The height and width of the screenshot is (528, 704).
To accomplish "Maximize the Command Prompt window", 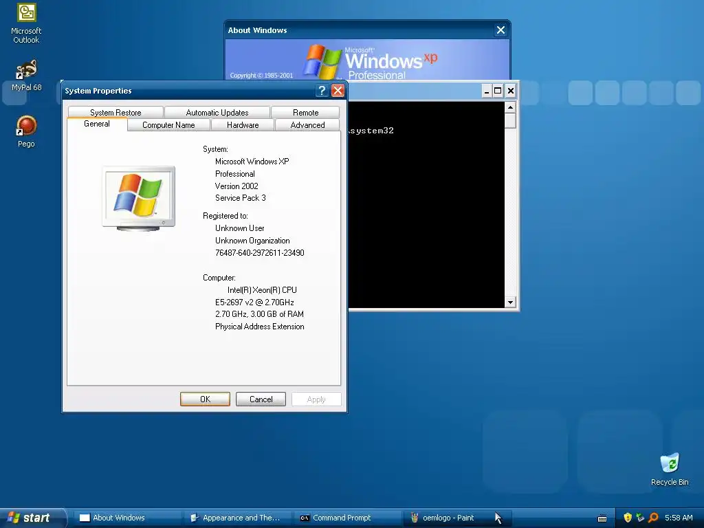I will pyautogui.click(x=498, y=91).
